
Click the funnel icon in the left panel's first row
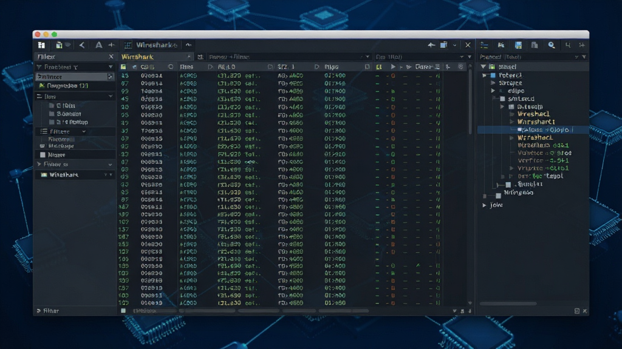[39, 67]
